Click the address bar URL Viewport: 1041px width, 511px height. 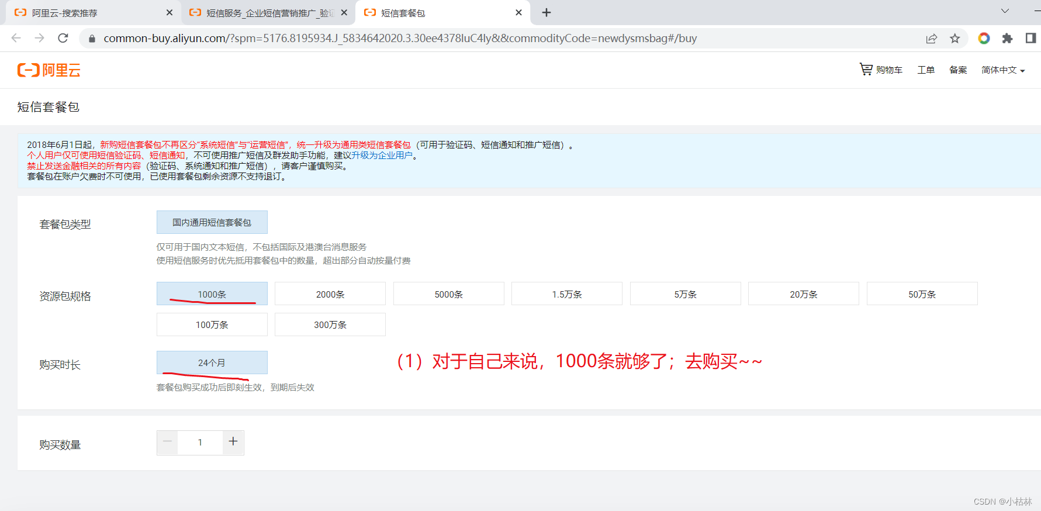click(x=400, y=39)
